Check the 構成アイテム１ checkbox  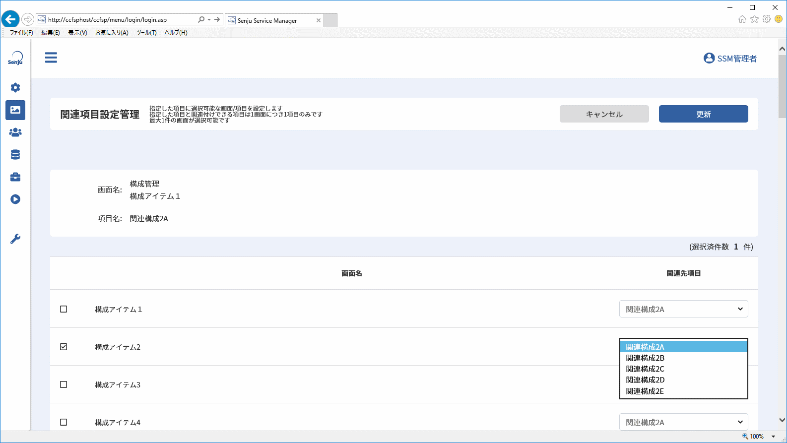[x=64, y=309]
